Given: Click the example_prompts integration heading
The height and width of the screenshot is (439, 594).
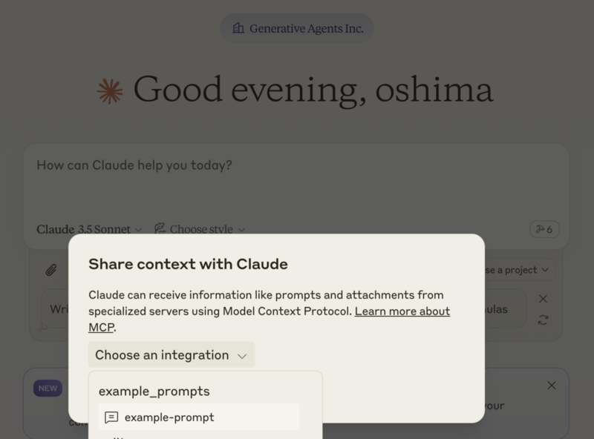Looking at the screenshot, I should pos(154,391).
